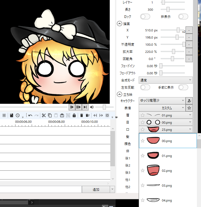Viewport: 201px width, 207px height.
Task: Click the 不透明度 slider track
Action: click(x=172, y=44)
